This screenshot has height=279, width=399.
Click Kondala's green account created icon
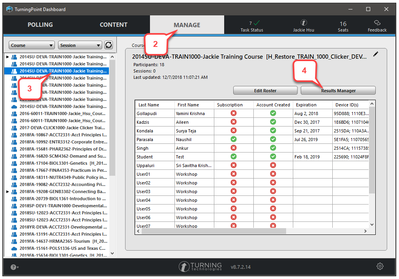pyautogui.click(x=273, y=130)
